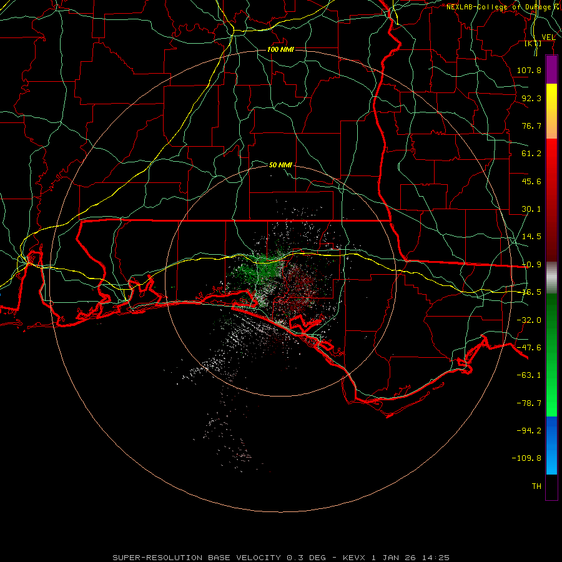This screenshot has width=562, height=562.
Task: Pick the green segment of velocity color bar
Action: (x=551, y=355)
